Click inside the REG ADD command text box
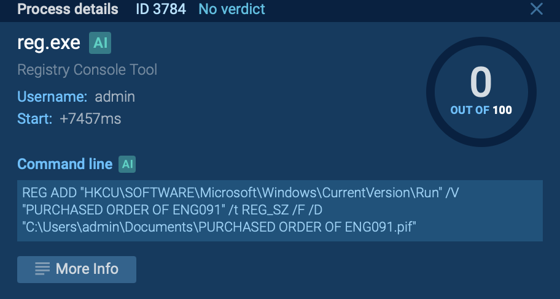This screenshot has width=560, height=299. coord(279,210)
